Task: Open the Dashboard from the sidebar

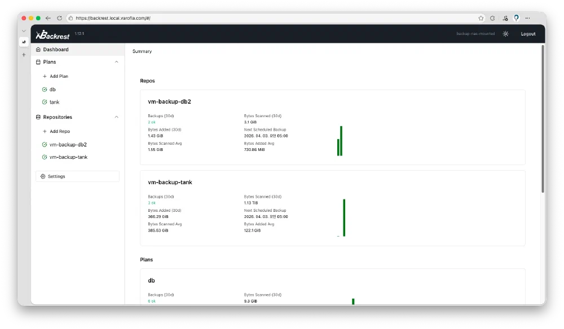Action: pos(56,50)
